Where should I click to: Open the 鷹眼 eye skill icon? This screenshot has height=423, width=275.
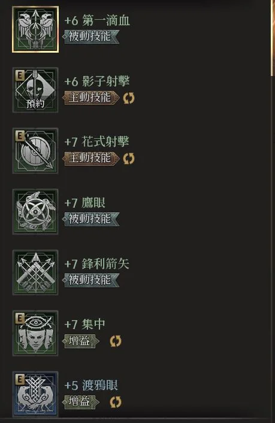pos(35,212)
